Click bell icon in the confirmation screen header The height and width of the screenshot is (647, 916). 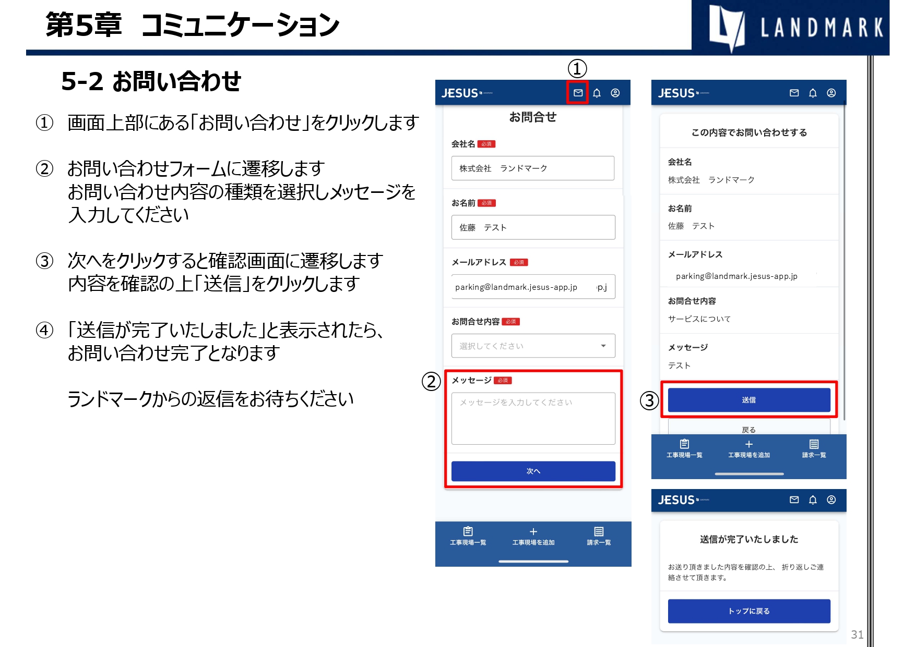(813, 93)
